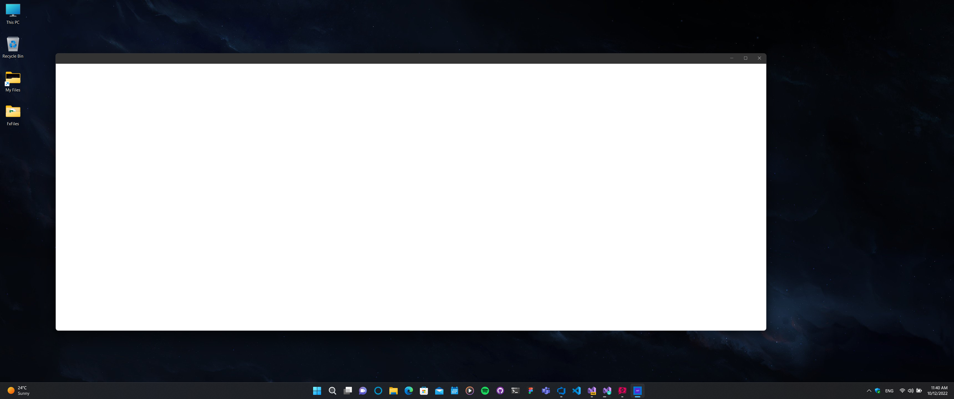
Task: Launch Windows Terminal
Action: pos(515,390)
